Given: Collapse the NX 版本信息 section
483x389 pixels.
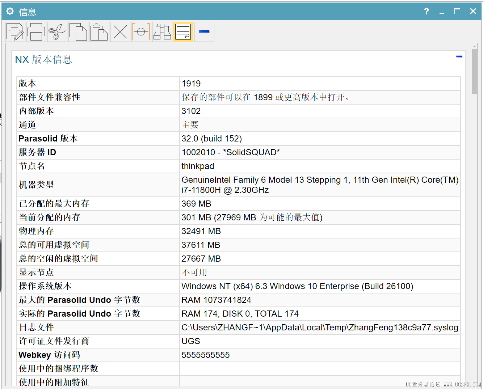Looking at the screenshot, I should (x=459, y=56).
